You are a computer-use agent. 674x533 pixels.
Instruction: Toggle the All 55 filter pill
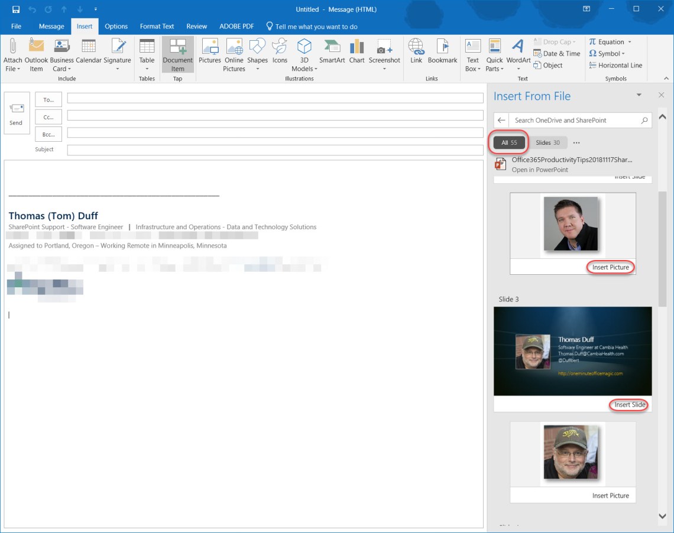pyautogui.click(x=509, y=142)
